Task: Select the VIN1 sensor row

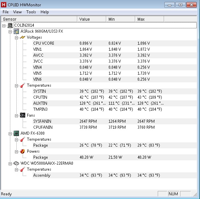Action: pyautogui.click(x=114, y=49)
